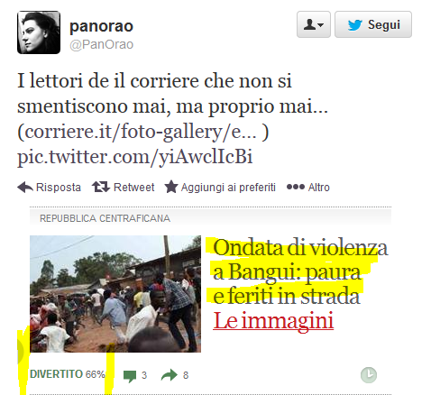Open the Bangui street violence photo

[115, 294]
